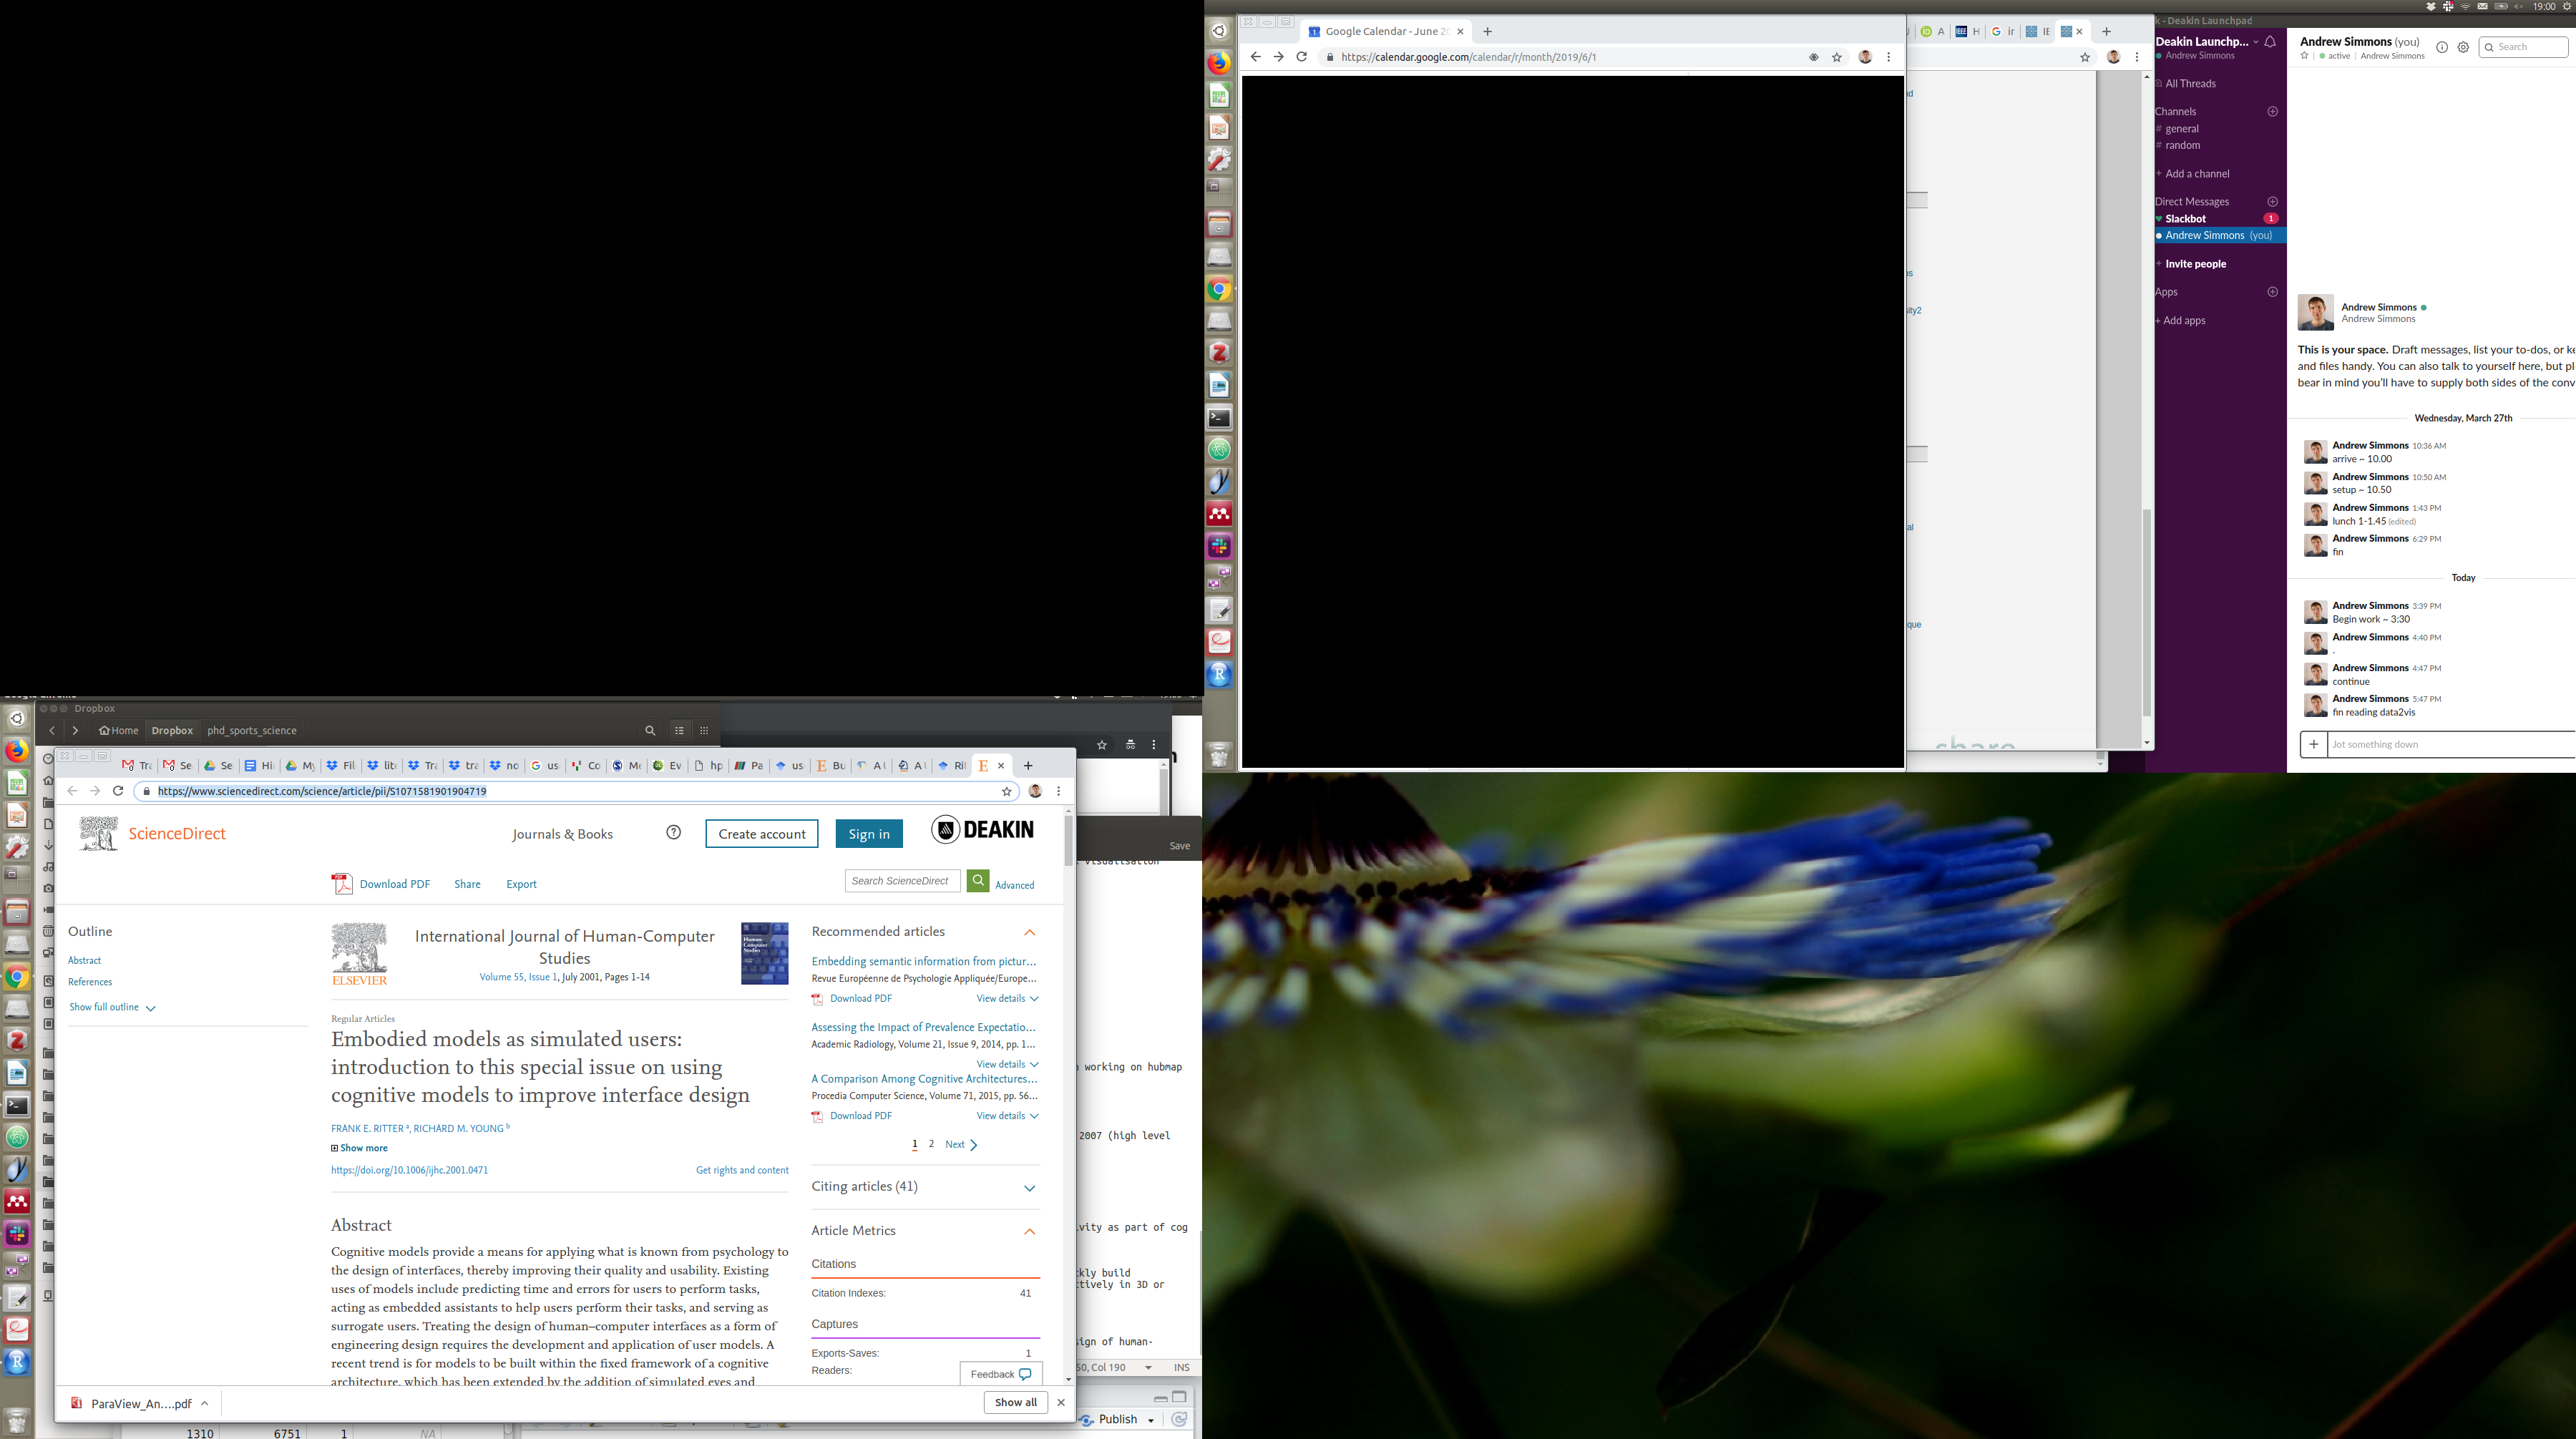Open the ScienceDirect help question mark icon
This screenshot has width=2576, height=1439.
(674, 833)
